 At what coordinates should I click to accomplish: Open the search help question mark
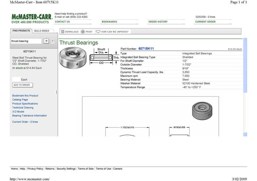coord(53,41)
